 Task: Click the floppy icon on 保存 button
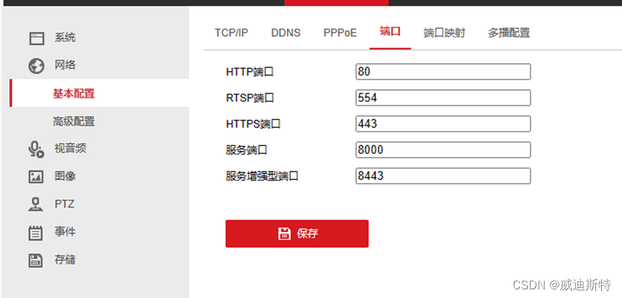(284, 234)
